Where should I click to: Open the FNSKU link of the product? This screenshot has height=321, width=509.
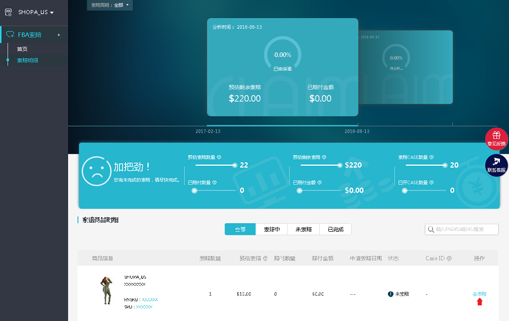coord(150,299)
